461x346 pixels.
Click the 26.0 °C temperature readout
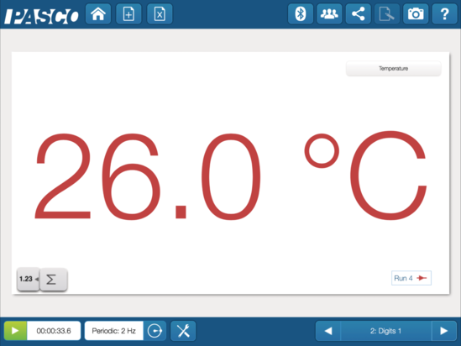tap(231, 176)
